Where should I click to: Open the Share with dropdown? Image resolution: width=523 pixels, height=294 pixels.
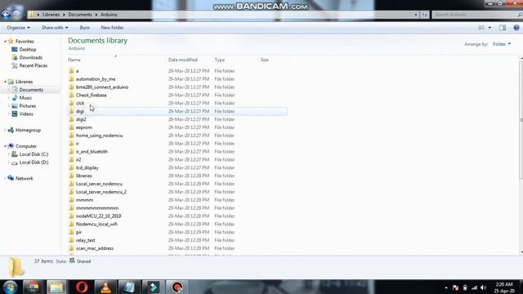point(55,28)
